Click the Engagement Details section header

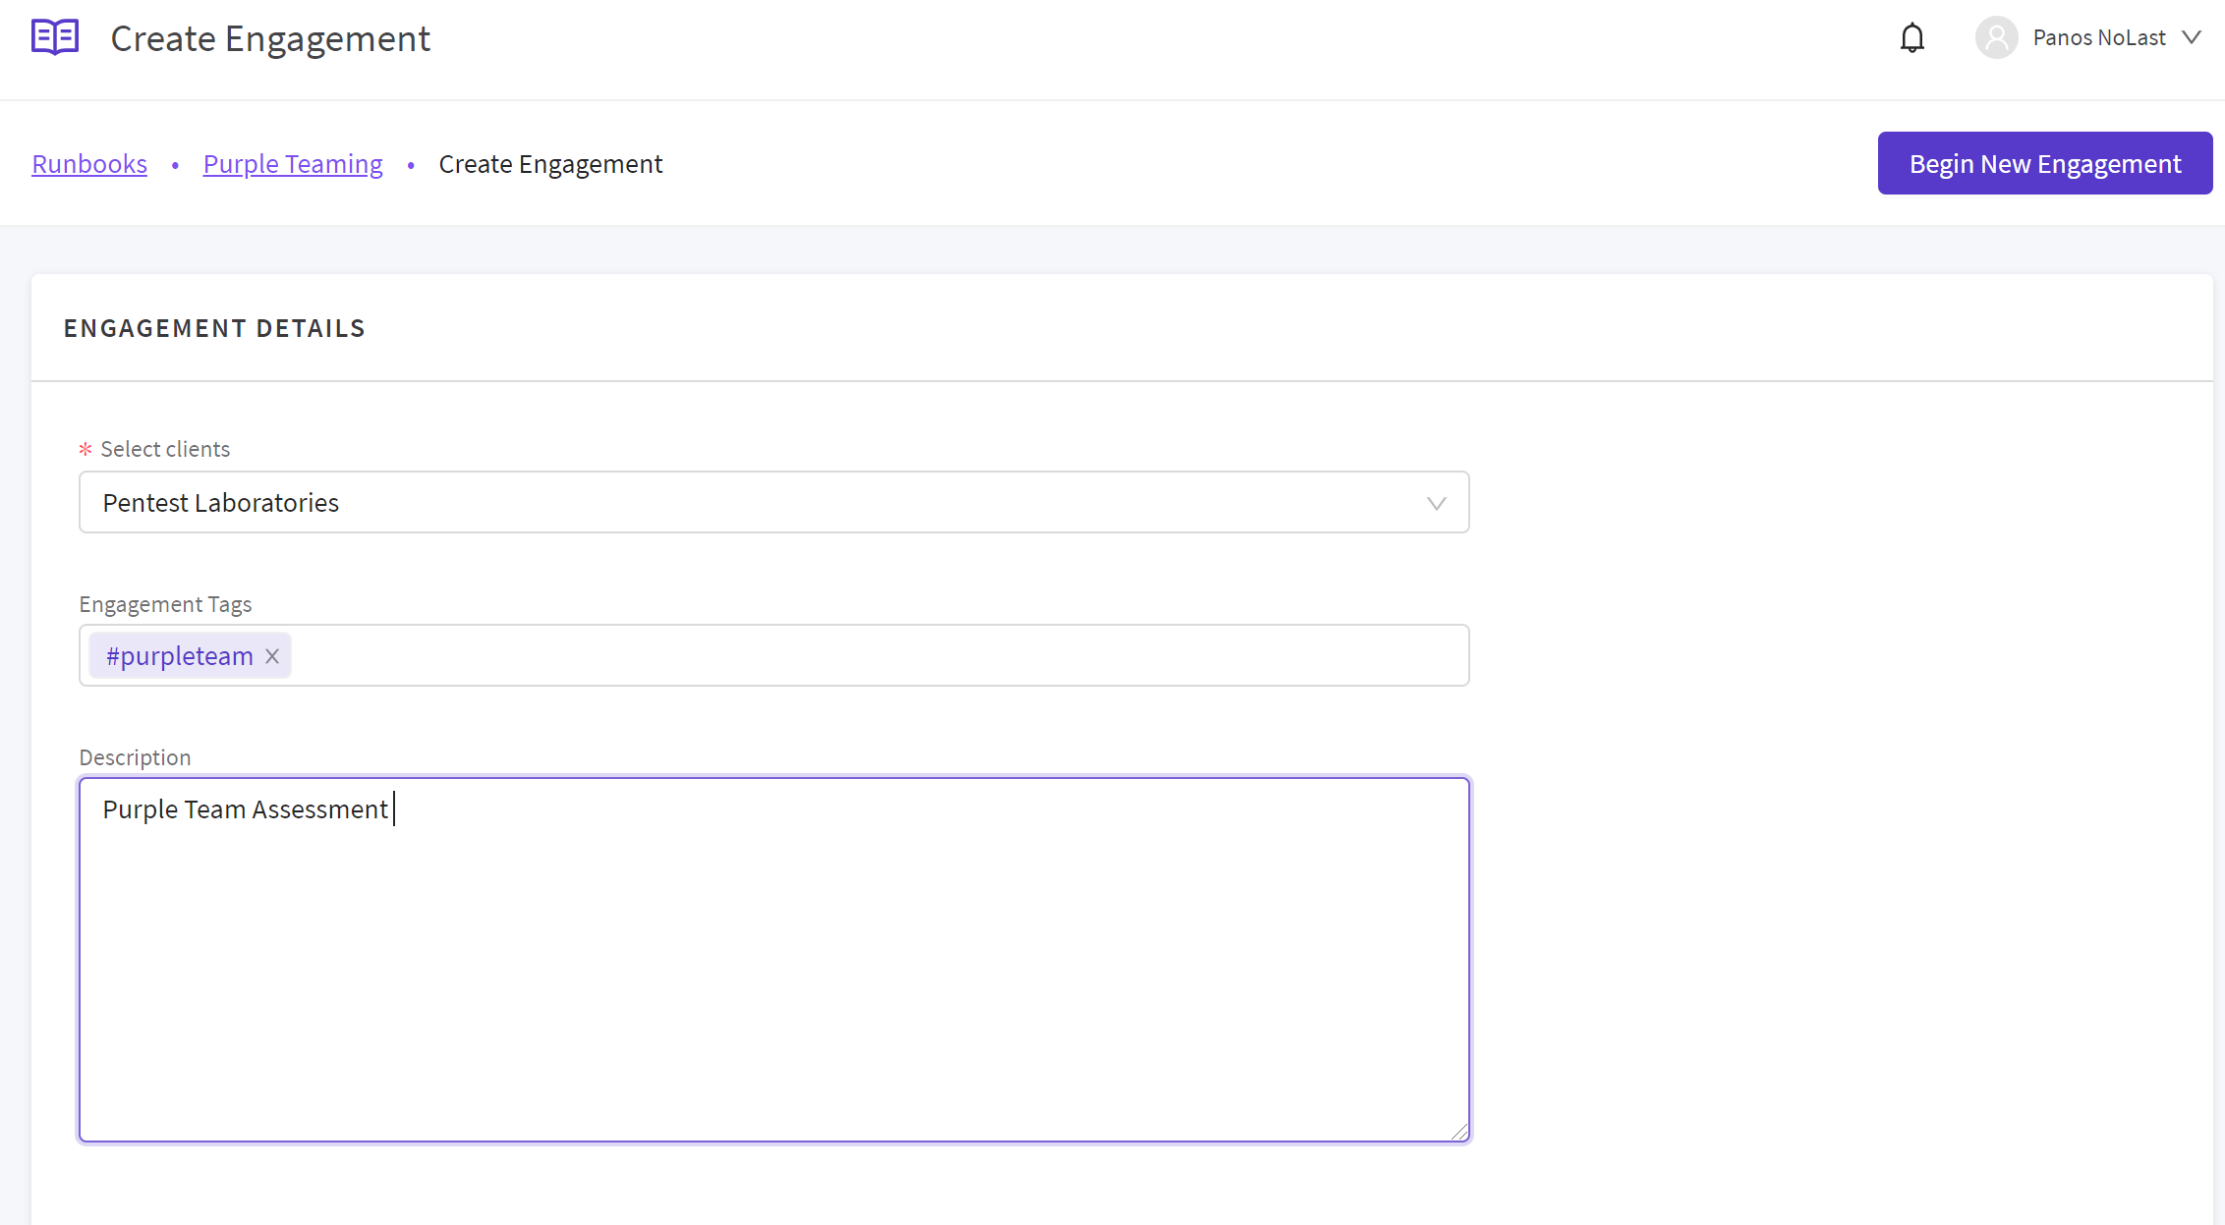[x=214, y=328]
